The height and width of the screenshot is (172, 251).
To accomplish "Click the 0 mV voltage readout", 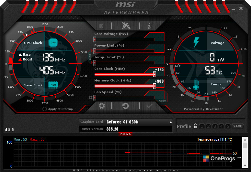I will 217,58.
